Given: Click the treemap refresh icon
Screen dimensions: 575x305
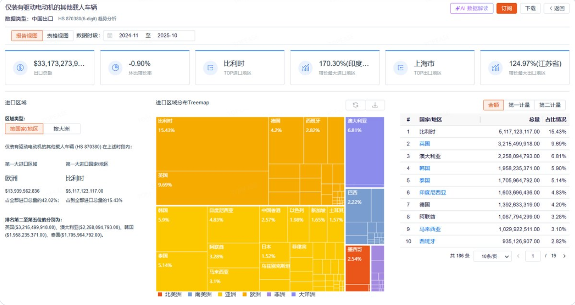Looking at the screenshot, I should coord(355,105).
